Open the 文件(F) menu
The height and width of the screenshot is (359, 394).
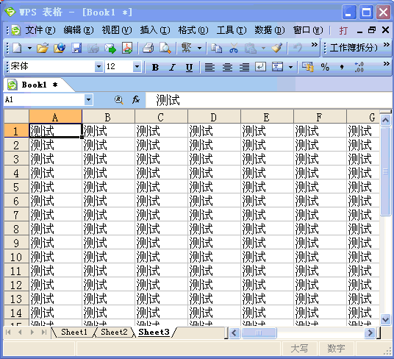[x=40, y=30]
